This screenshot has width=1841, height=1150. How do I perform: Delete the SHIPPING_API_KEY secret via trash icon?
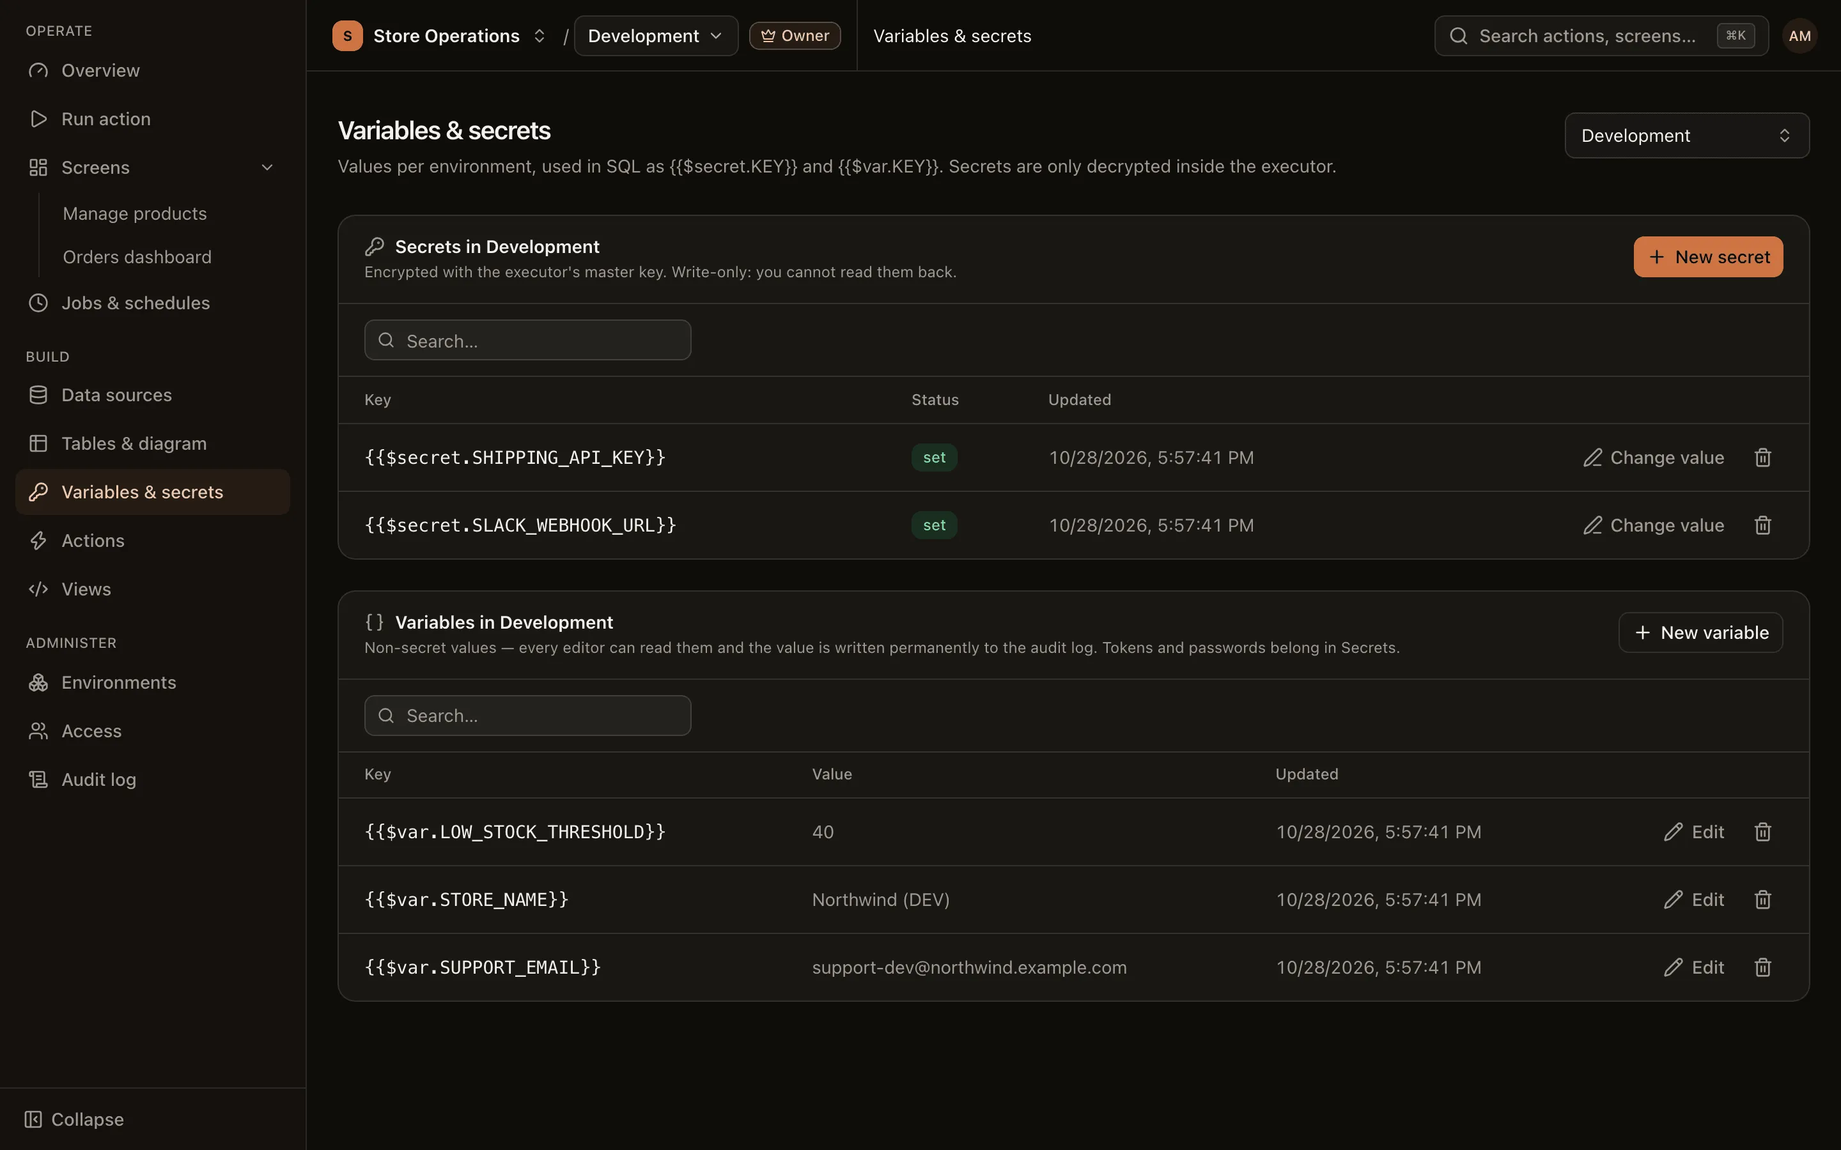pyautogui.click(x=1762, y=457)
